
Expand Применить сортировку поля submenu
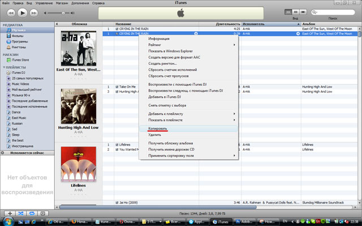tap(188, 156)
